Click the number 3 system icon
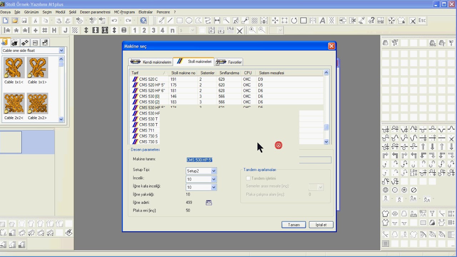The height and width of the screenshot is (257, 457). (154, 30)
